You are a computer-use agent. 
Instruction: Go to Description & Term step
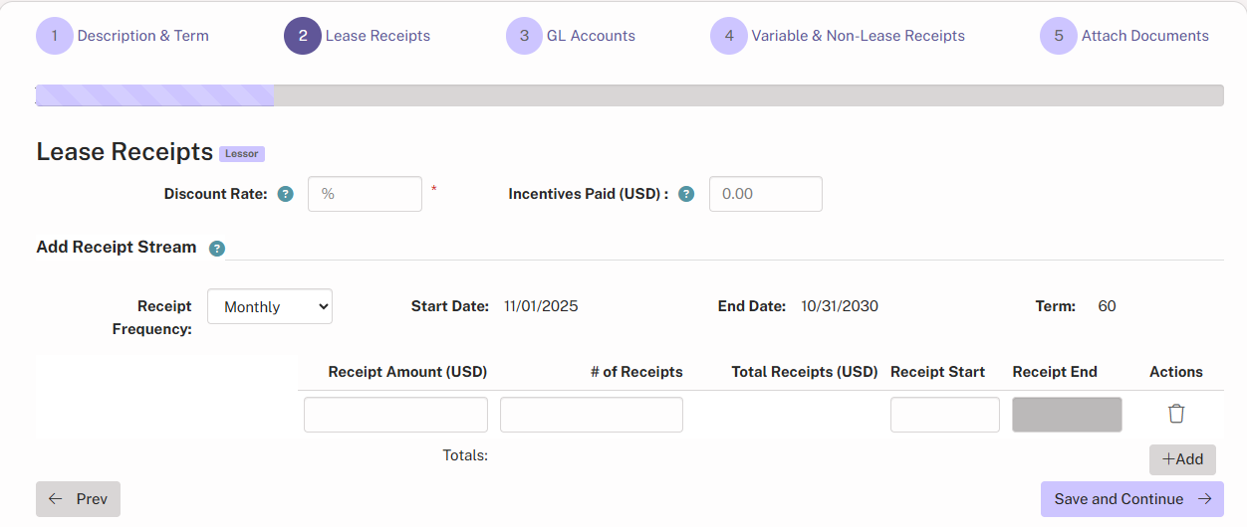coord(142,36)
